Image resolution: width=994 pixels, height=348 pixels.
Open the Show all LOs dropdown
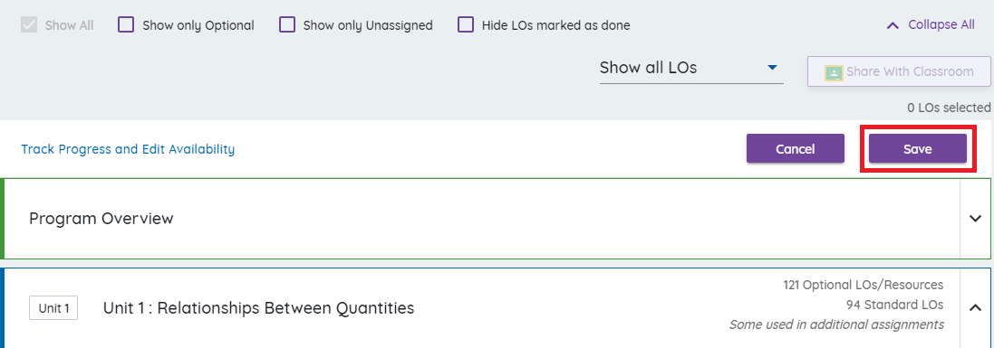691,69
